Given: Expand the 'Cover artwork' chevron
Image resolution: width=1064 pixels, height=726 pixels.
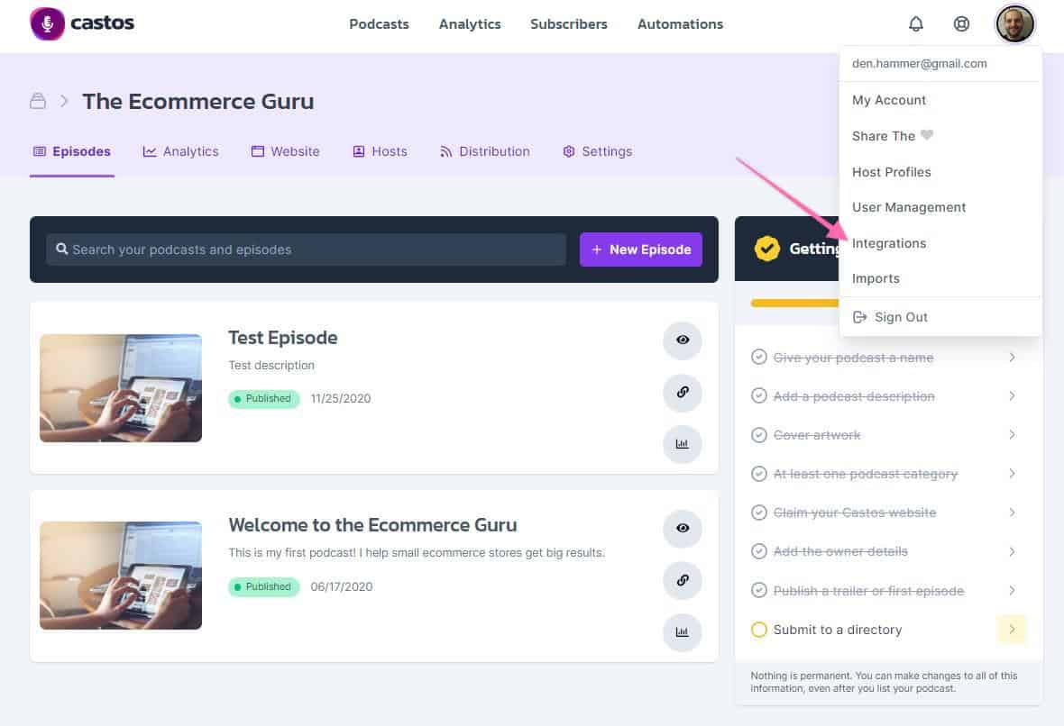Looking at the screenshot, I should (1012, 434).
